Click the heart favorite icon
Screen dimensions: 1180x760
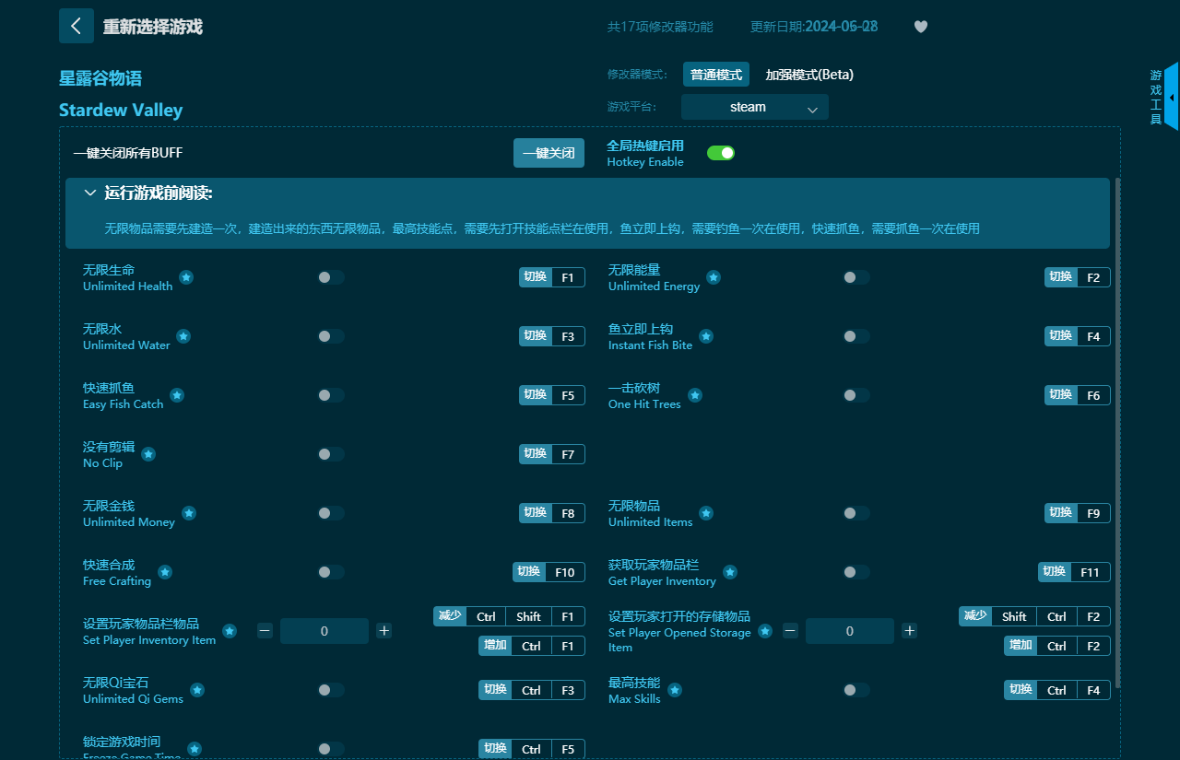920,27
